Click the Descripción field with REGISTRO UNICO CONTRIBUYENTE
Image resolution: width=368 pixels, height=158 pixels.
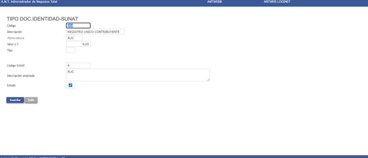point(95,32)
